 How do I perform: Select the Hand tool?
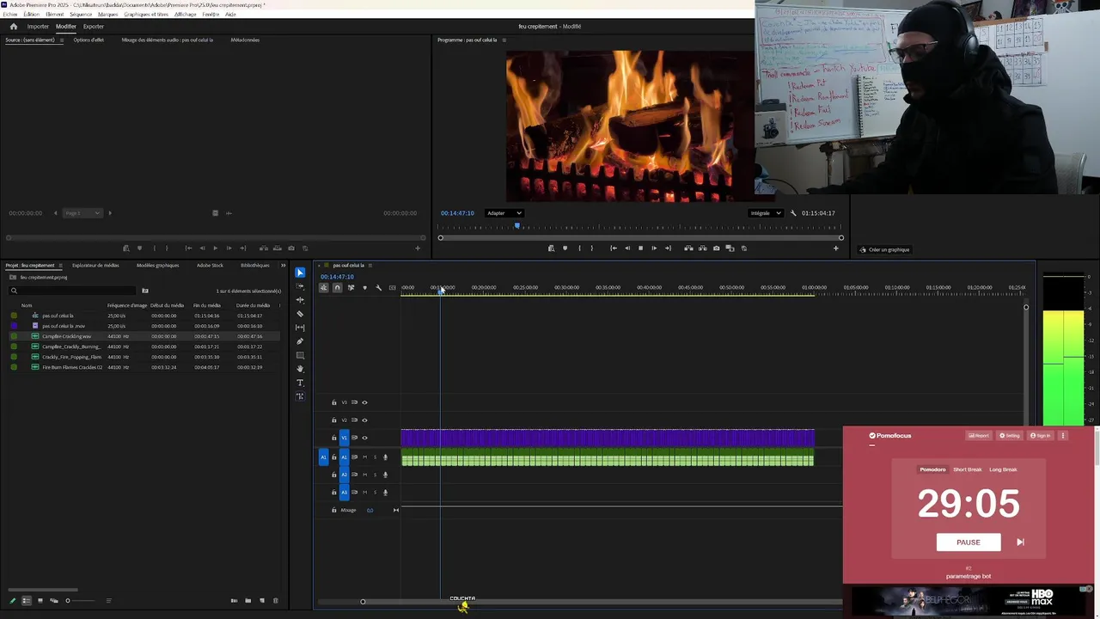(x=300, y=369)
